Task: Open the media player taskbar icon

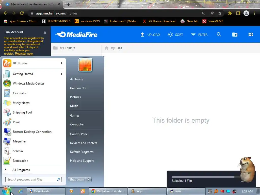Action: [71, 191]
